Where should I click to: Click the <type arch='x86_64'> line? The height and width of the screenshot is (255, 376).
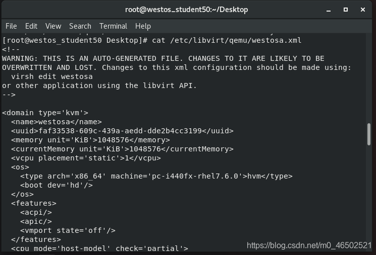pos(156,176)
